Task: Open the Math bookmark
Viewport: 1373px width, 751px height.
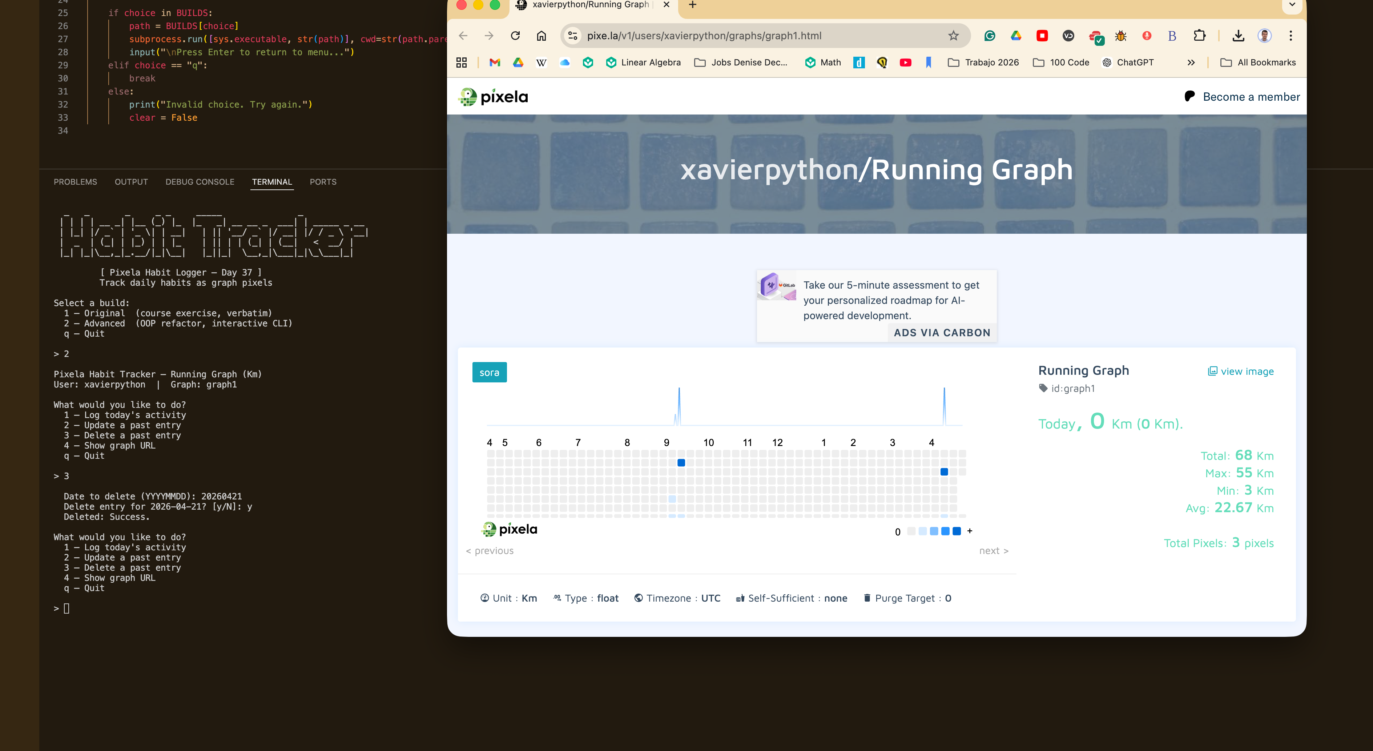Action: point(822,63)
